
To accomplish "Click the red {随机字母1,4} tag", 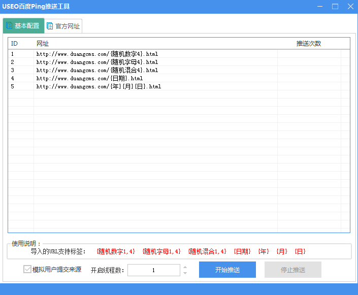I will [161, 251].
